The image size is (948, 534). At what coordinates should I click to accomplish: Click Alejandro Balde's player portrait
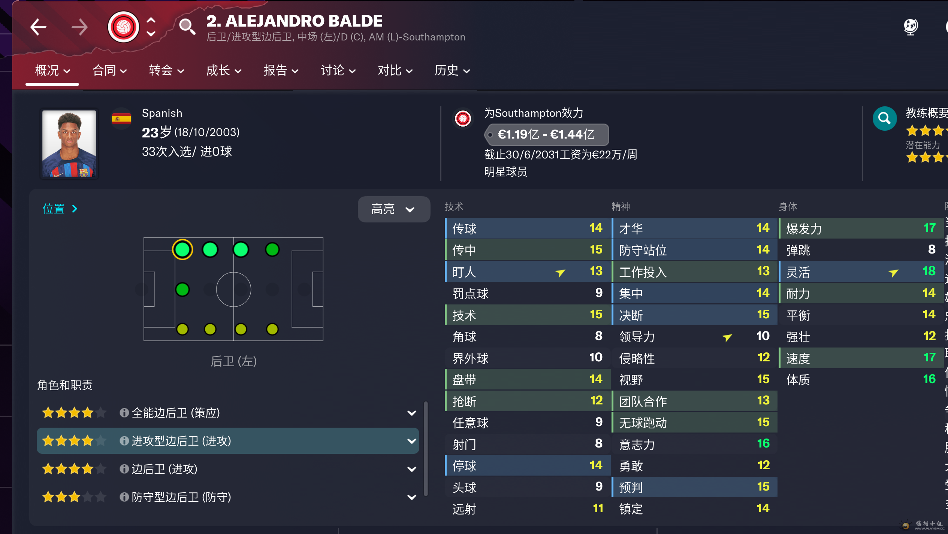tap(69, 144)
